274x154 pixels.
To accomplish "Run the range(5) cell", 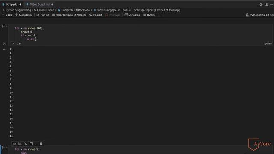I will click(3, 148).
